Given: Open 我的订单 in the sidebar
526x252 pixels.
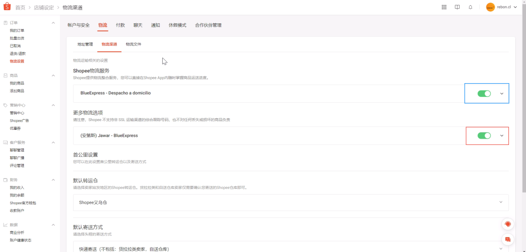Looking at the screenshot, I should 17,31.
